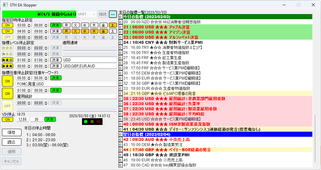The width and height of the screenshot is (321, 170).
Task: Toggle one-star indicator level button
Action: (x=8, y=54)
